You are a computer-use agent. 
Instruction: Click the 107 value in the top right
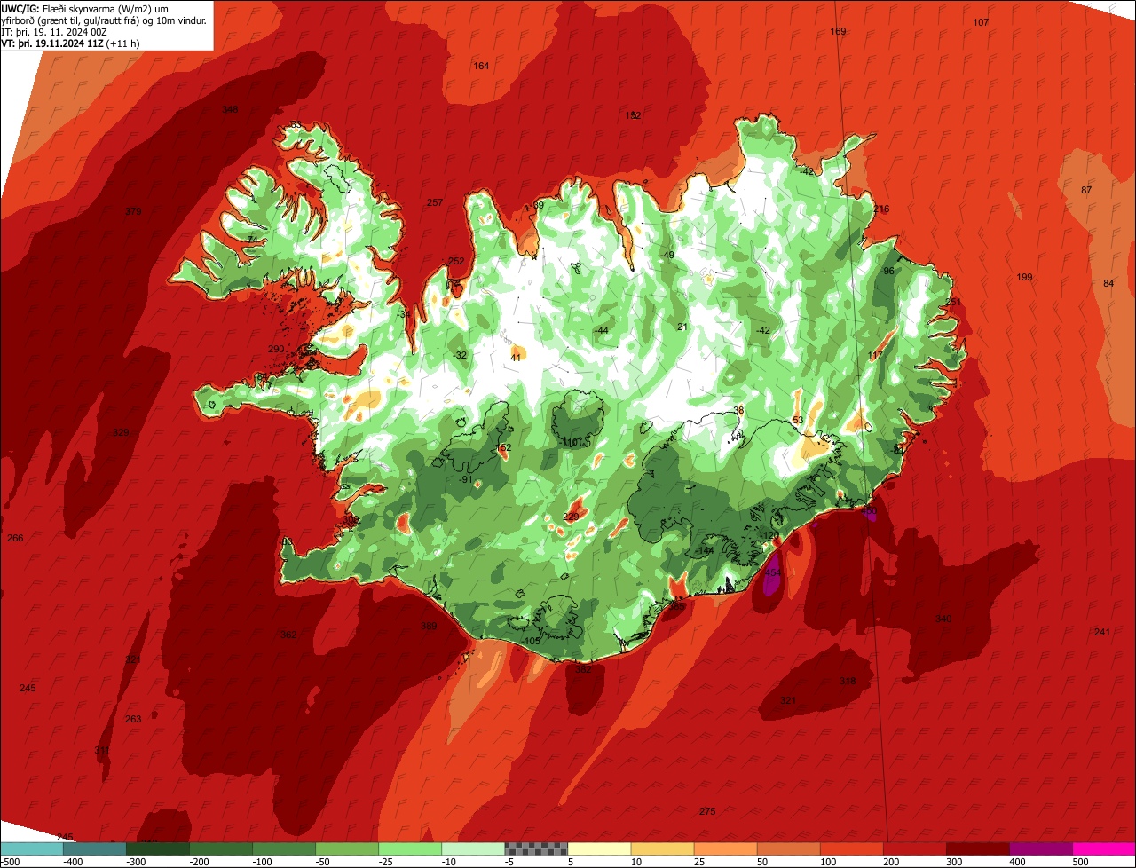point(981,22)
